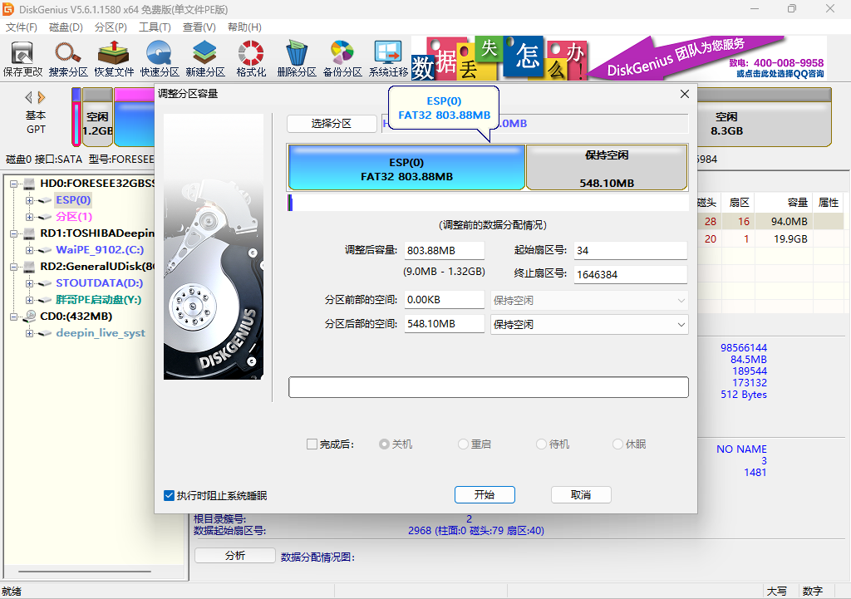Expand the ESP(0) tree node
Image resolution: width=851 pixels, height=599 pixels.
pos(29,200)
